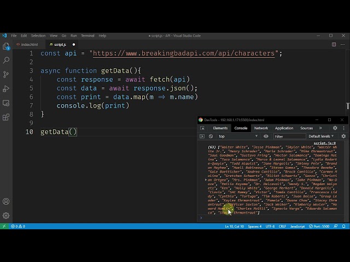Change UTF-8 encoding in status bar
The width and height of the screenshot is (350, 262).
[x=270, y=227]
